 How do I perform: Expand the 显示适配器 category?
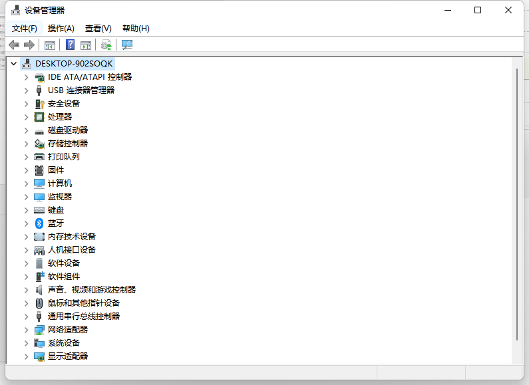pyautogui.click(x=27, y=356)
